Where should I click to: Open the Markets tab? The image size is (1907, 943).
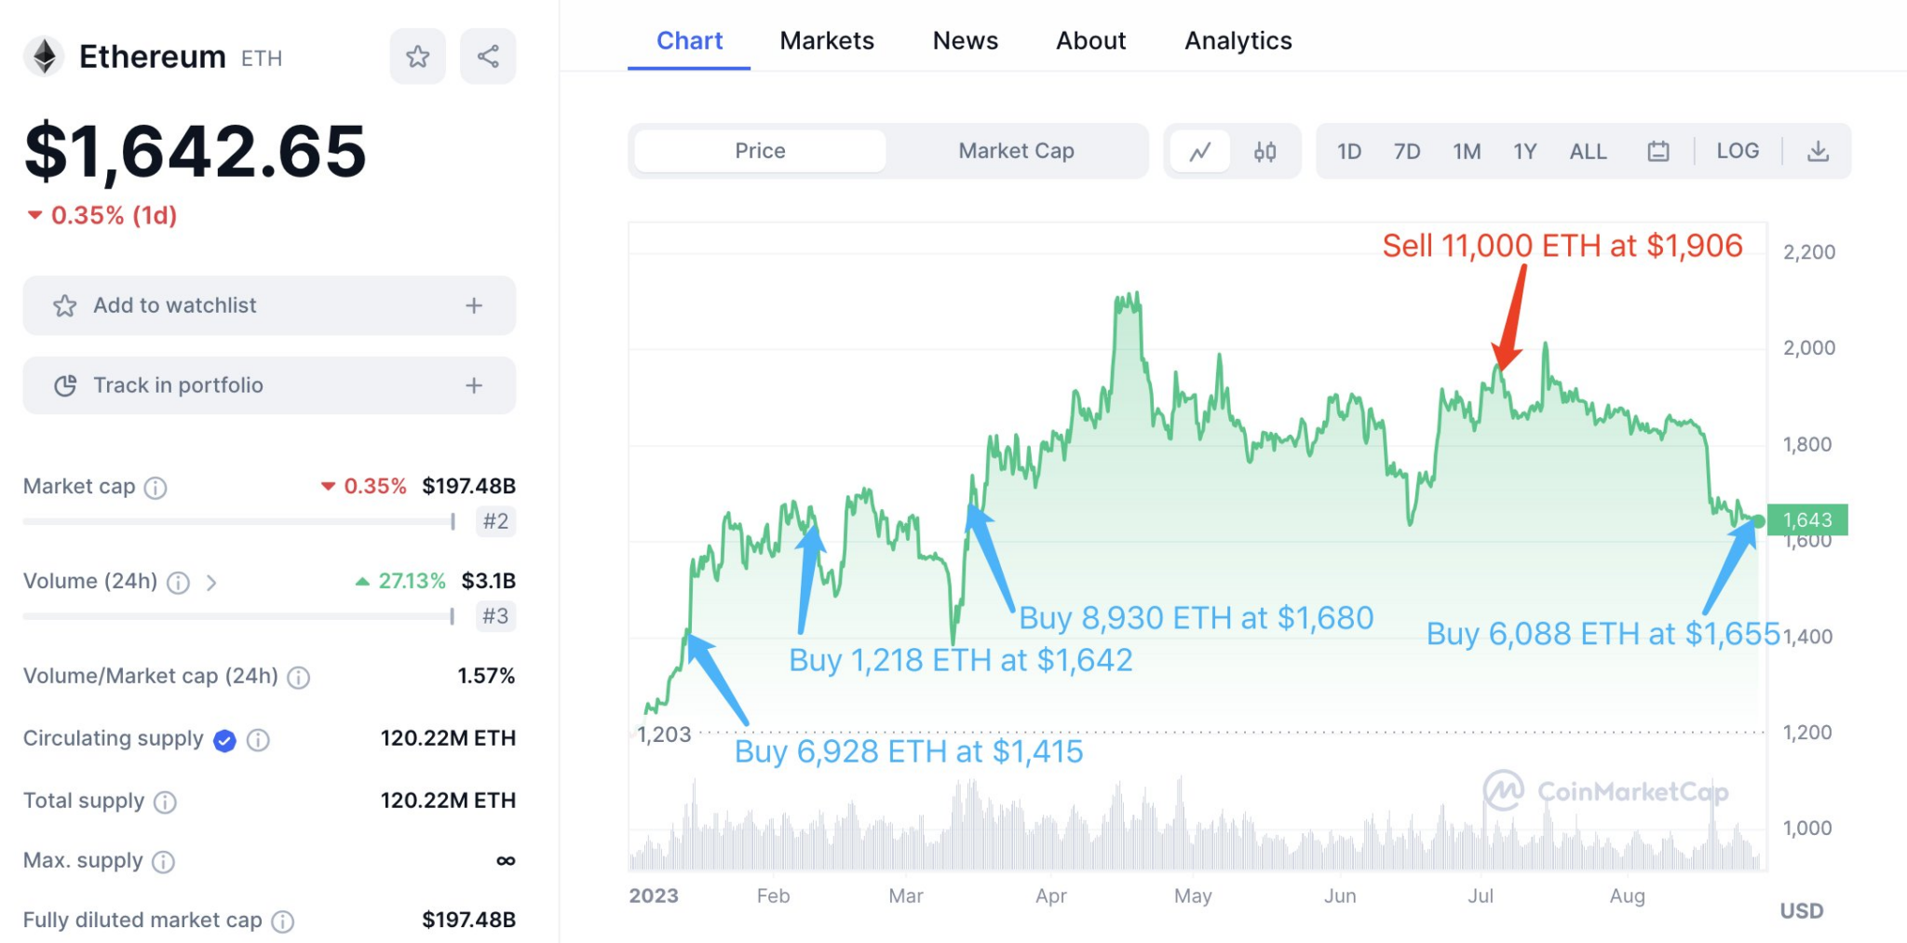click(827, 41)
